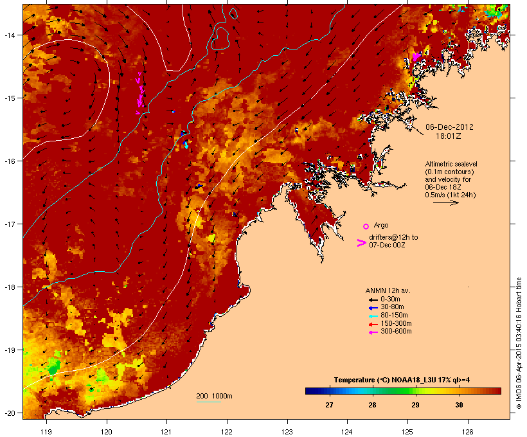Click the vertical IMOS copyright timestamp text

[x=519, y=343]
